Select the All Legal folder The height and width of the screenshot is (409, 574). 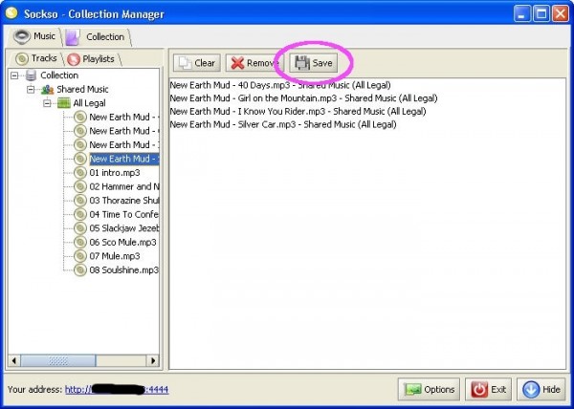point(89,103)
